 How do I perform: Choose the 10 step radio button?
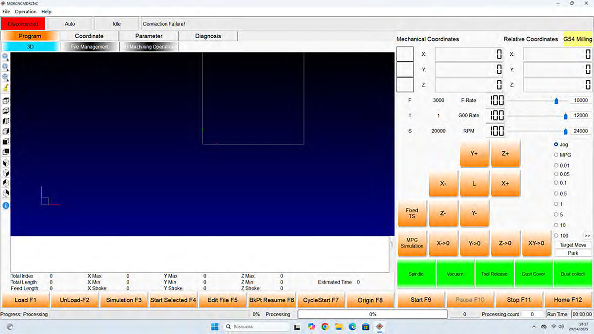tap(556, 225)
